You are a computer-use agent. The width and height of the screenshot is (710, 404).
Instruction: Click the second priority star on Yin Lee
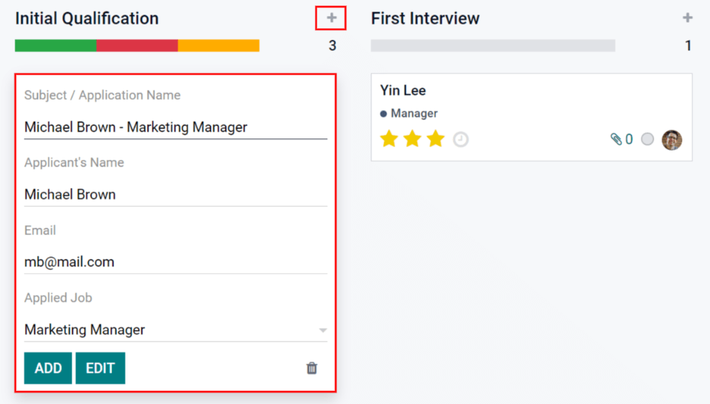pyautogui.click(x=412, y=139)
